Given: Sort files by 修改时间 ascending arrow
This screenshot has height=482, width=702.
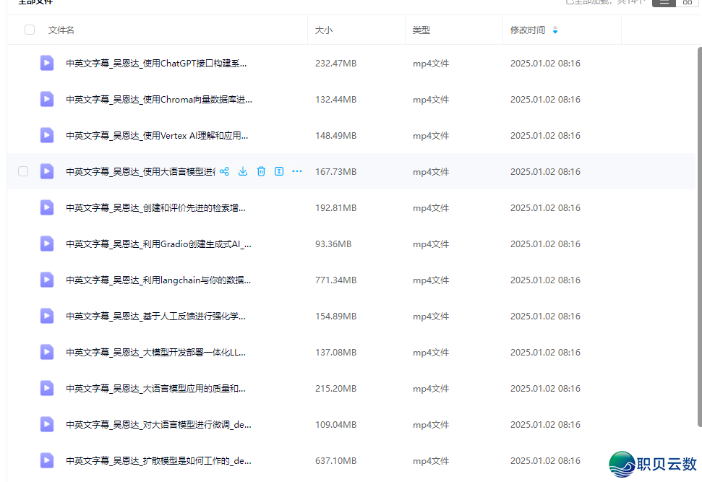Looking at the screenshot, I should [555, 27].
